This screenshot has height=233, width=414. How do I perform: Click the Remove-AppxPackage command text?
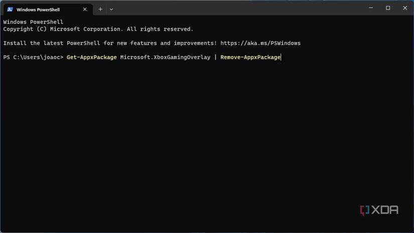(x=250, y=57)
